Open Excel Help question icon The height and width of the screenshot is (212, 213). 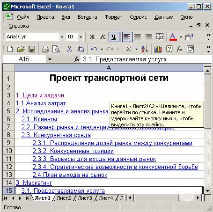[x=169, y=49]
